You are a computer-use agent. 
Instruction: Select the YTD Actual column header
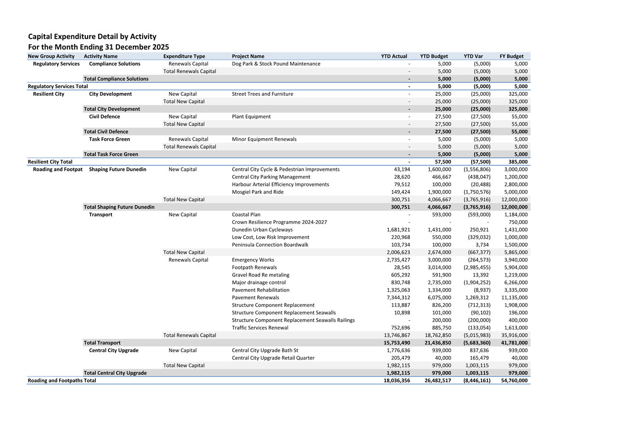(394, 56)
